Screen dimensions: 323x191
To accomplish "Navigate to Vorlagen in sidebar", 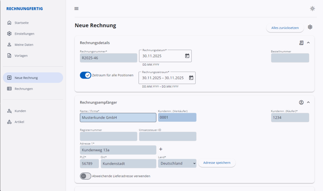I will (x=21, y=56).
